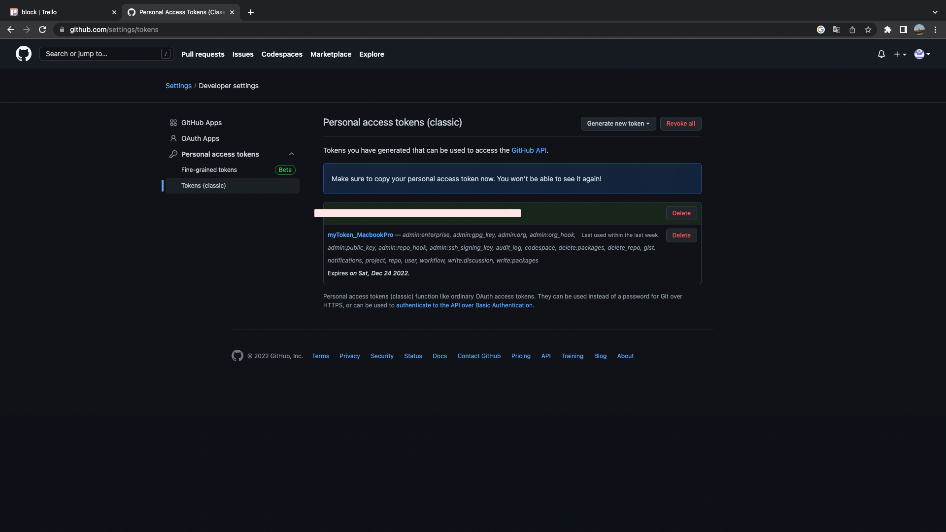Open Google Translate icon in address bar
Image resolution: width=946 pixels, height=532 pixels.
point(836,30)
